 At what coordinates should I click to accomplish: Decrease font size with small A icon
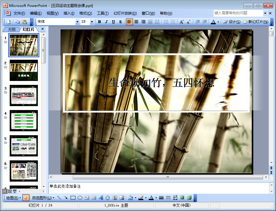coord(188,22)
